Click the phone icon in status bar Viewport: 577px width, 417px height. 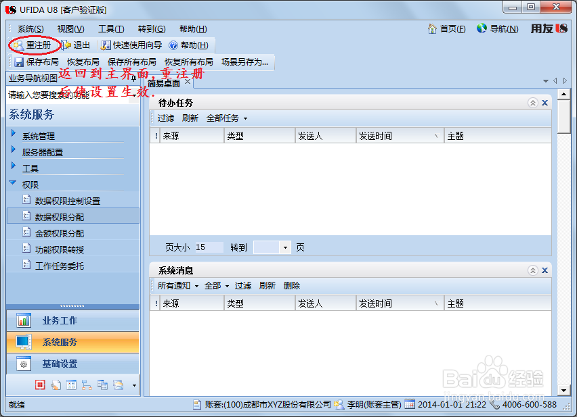click(x=495, y=405)
